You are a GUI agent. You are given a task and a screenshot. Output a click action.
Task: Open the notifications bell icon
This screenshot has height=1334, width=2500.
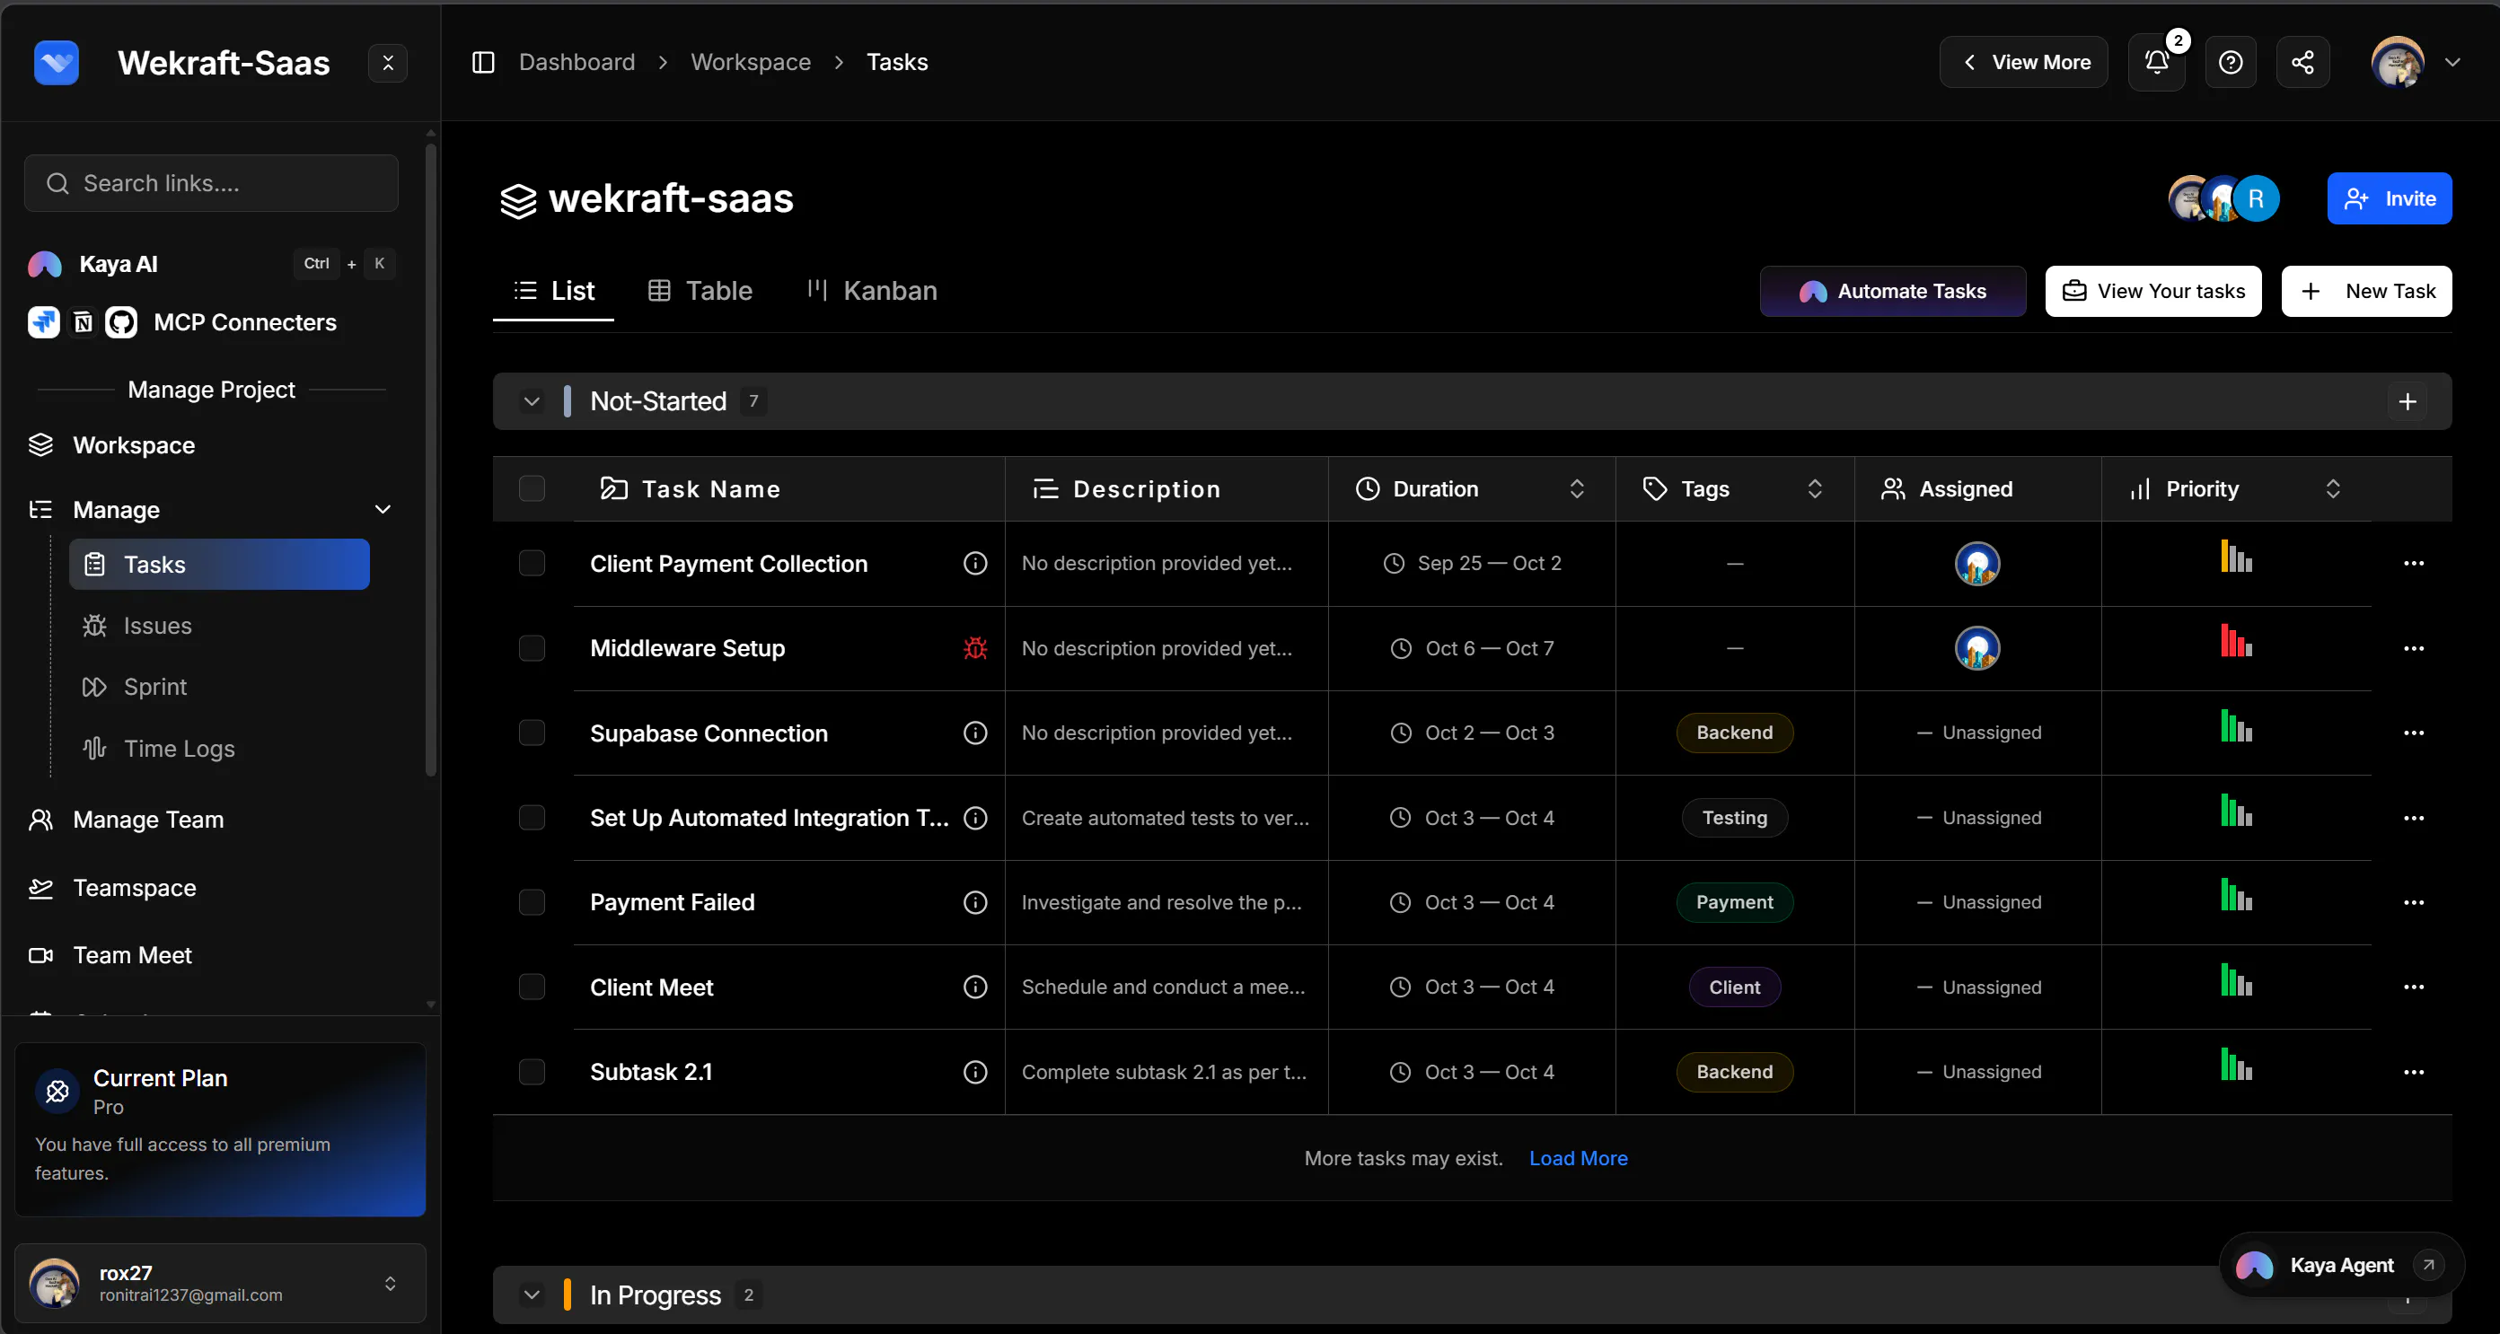(2155, 63)
